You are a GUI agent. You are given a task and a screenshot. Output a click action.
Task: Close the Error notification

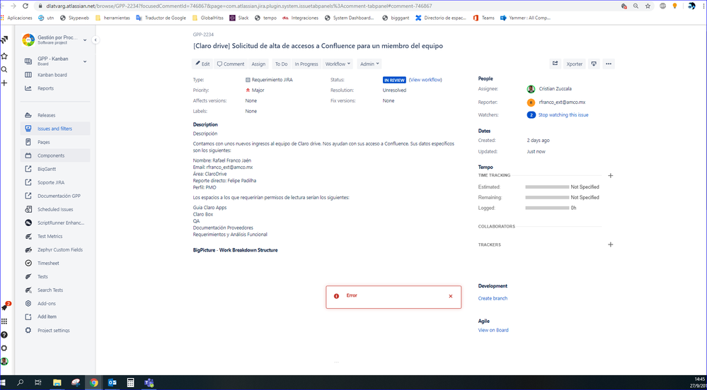(x=450, y=296)
